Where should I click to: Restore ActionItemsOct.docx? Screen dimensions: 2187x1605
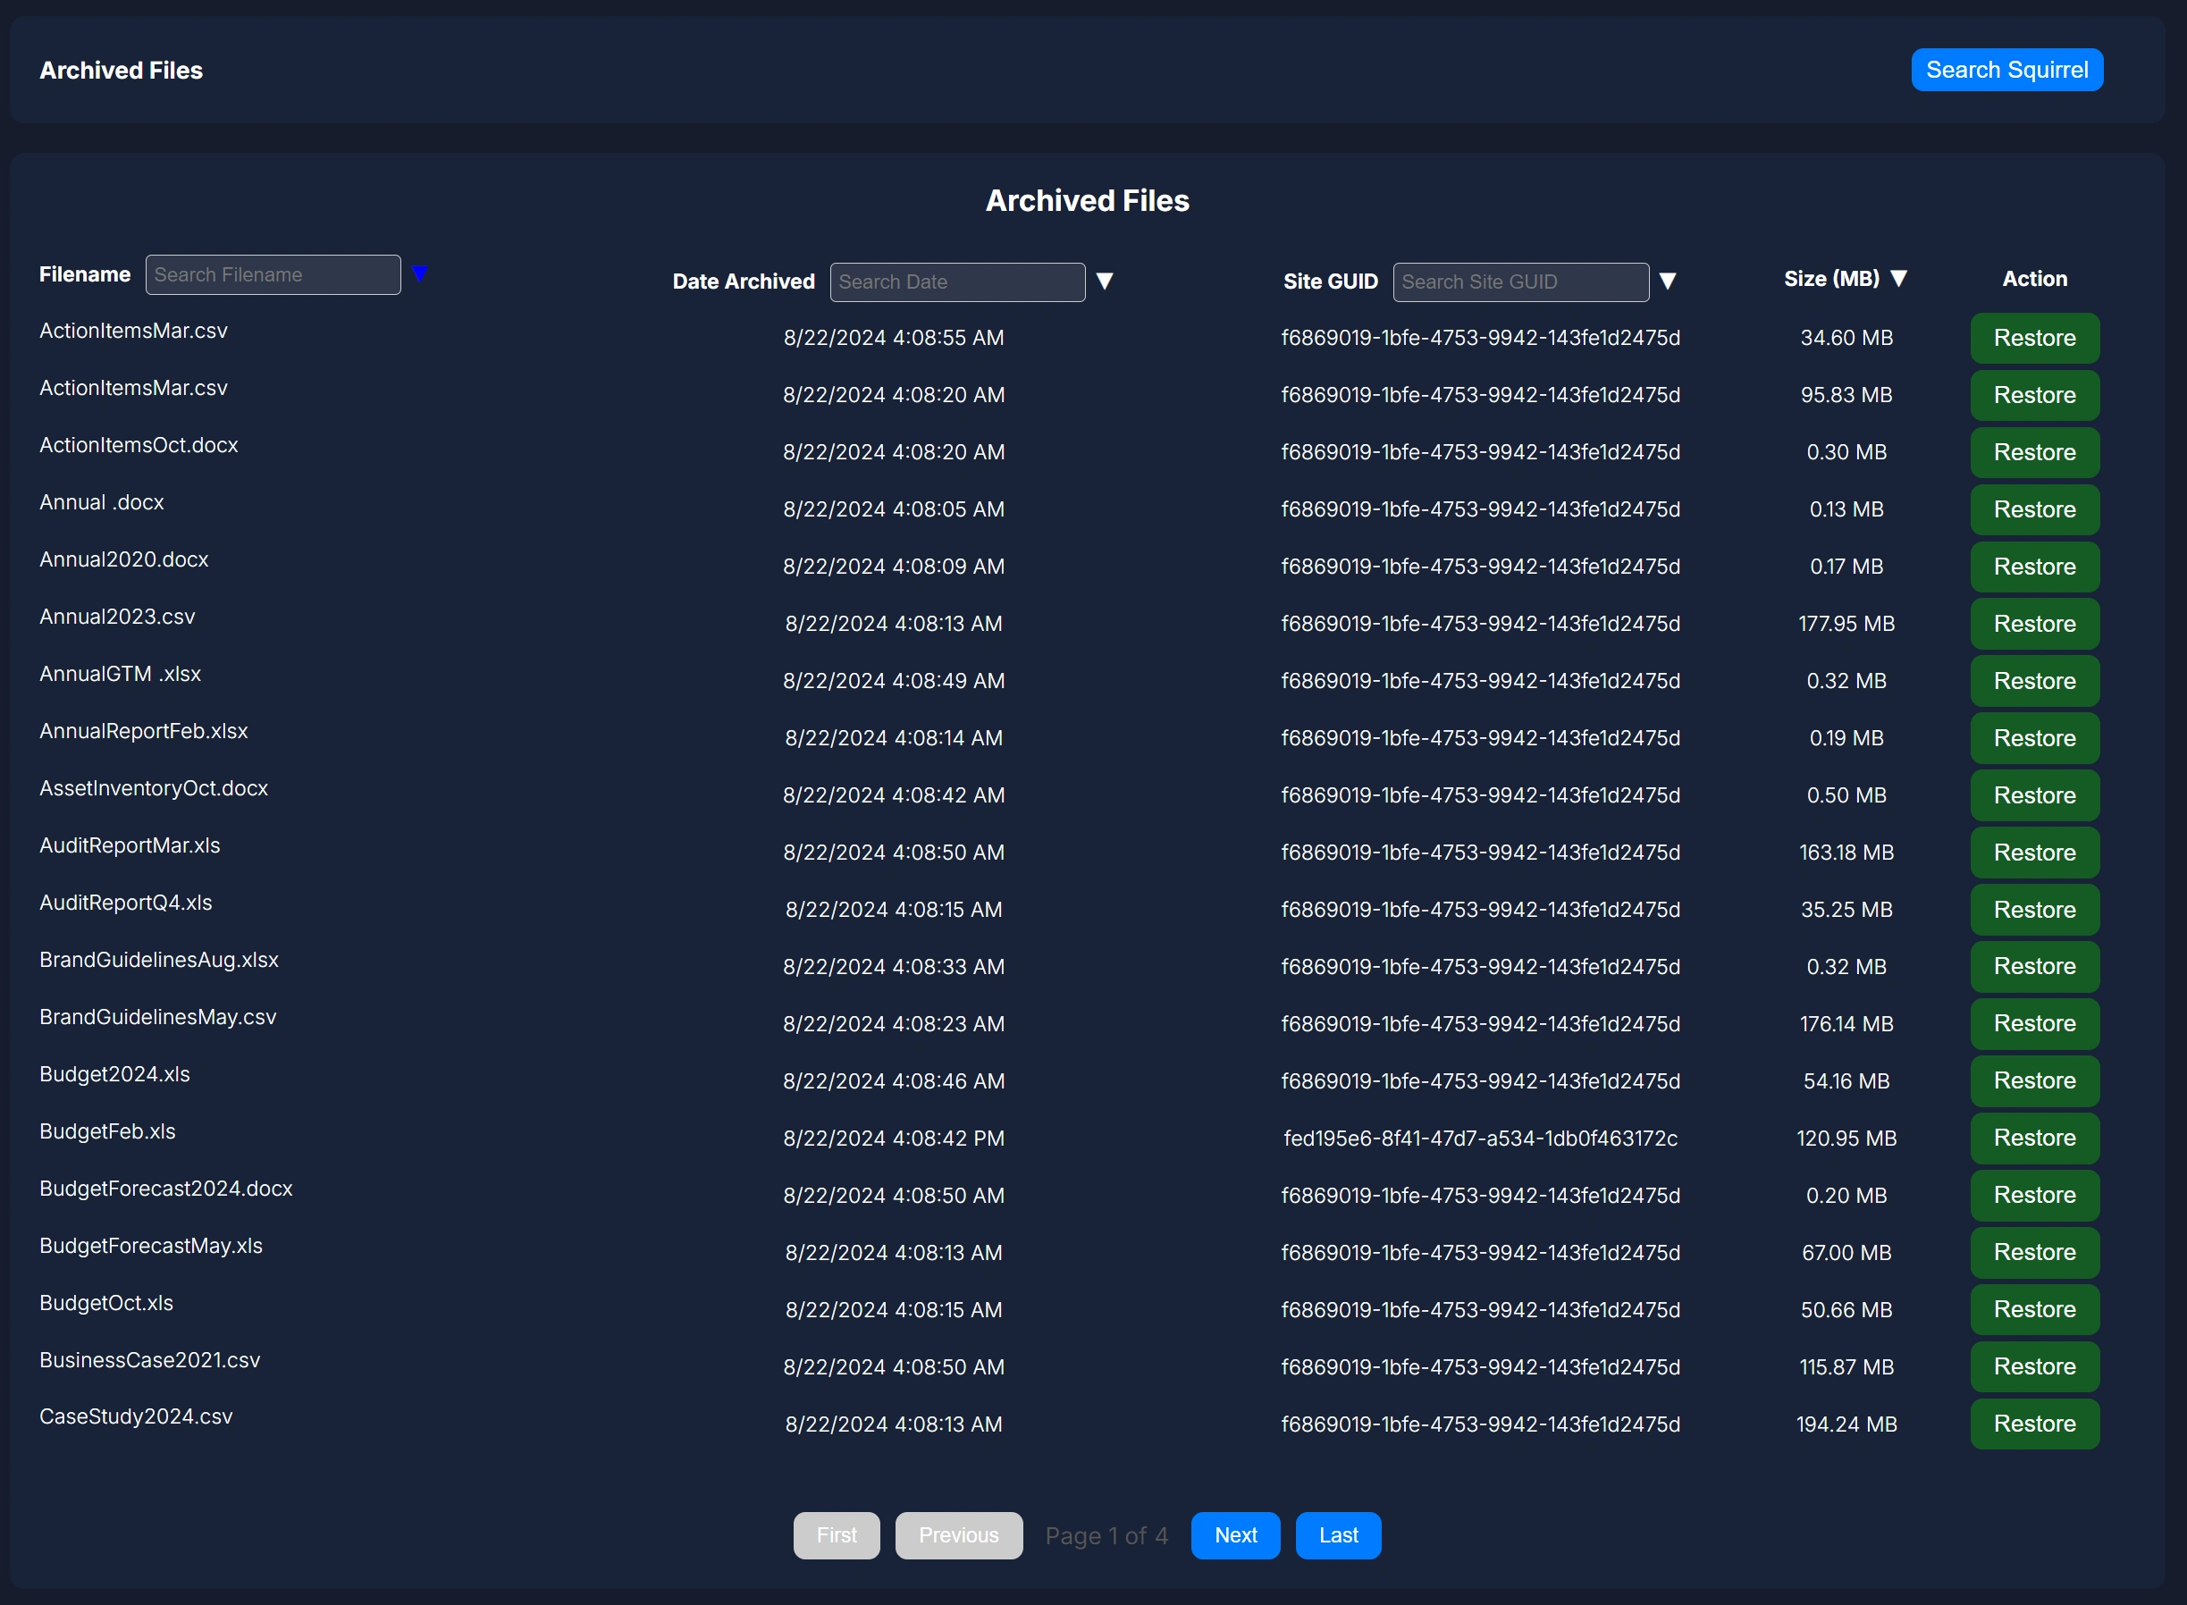2033,453
